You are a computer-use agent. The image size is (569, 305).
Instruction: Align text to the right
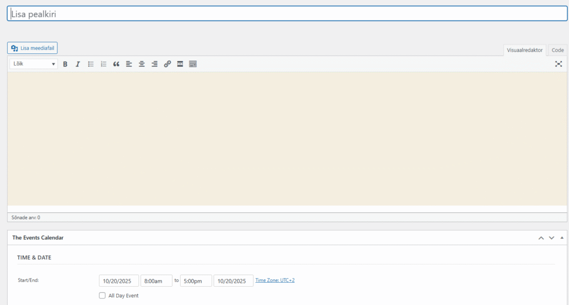pos(154,64)
